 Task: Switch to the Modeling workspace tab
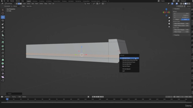click(35, 1)
